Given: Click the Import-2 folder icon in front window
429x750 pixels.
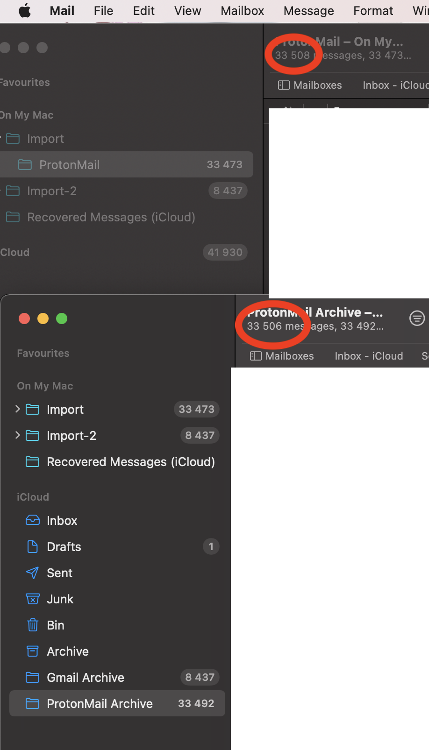Looking at the screenshot, I should point(32,436).
